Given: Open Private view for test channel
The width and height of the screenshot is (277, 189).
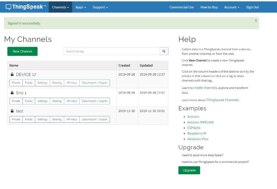Looking at the screenshot, I should tap(16, 119).
